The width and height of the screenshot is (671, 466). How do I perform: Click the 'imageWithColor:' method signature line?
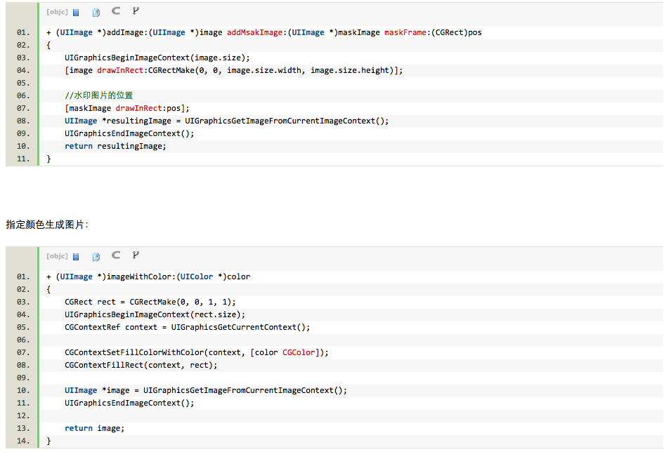point(148,277)
